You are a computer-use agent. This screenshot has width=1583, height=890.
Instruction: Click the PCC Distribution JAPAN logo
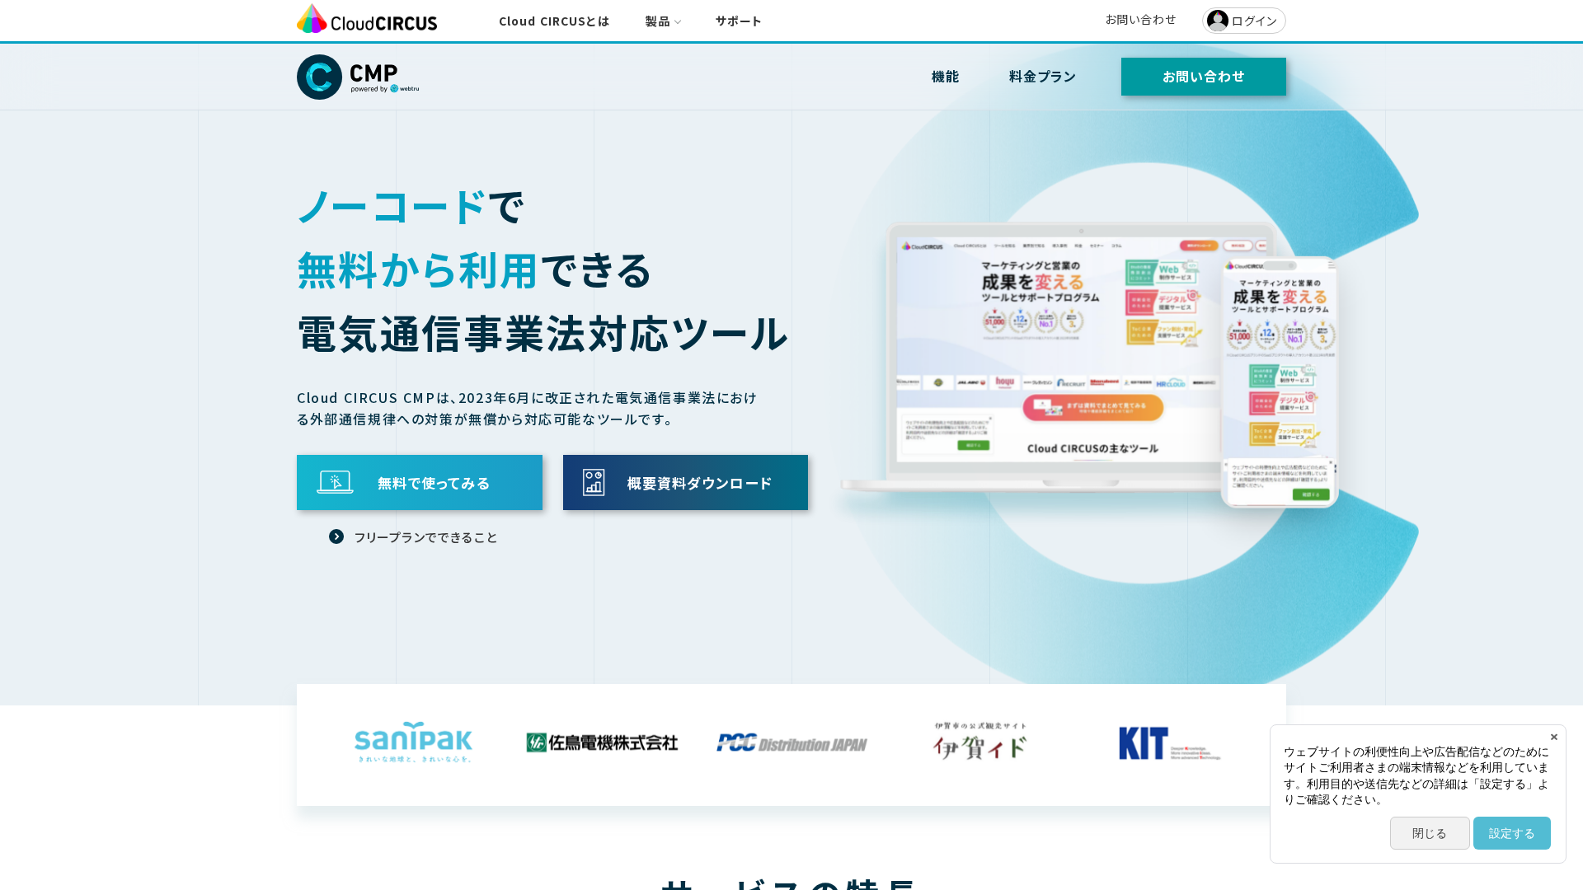tap(791, 743)
